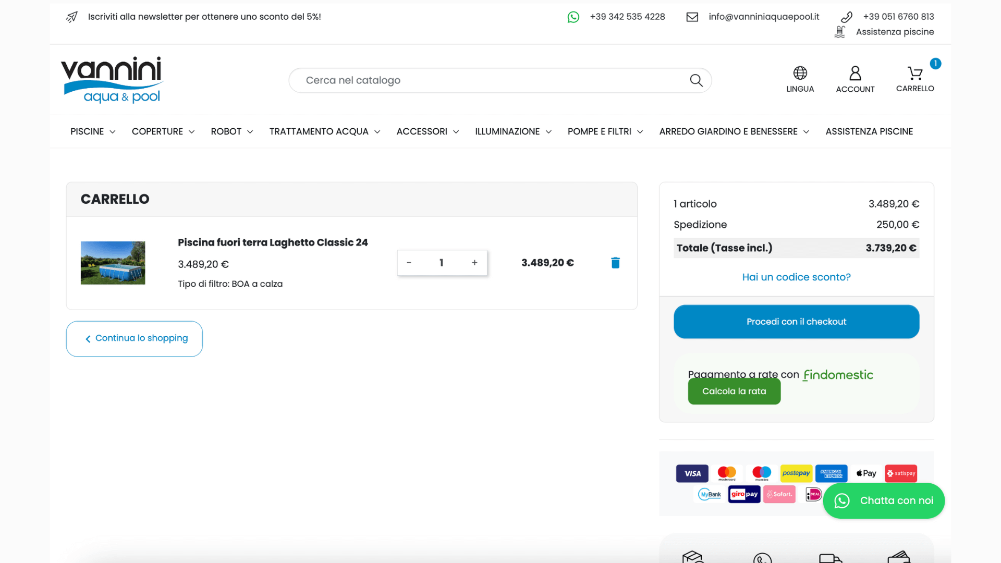This screenshot has height=563, width=1001.
Task: Click the WhatsApp icon beside +39 342 535 4228
Action: pos(573,17)
